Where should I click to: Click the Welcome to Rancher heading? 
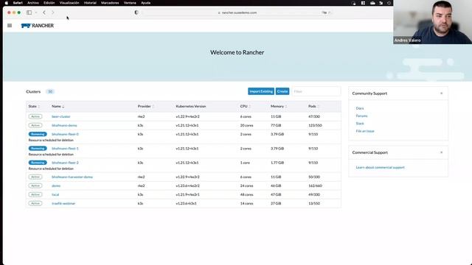pyautogui.click(x=237, y=52)
